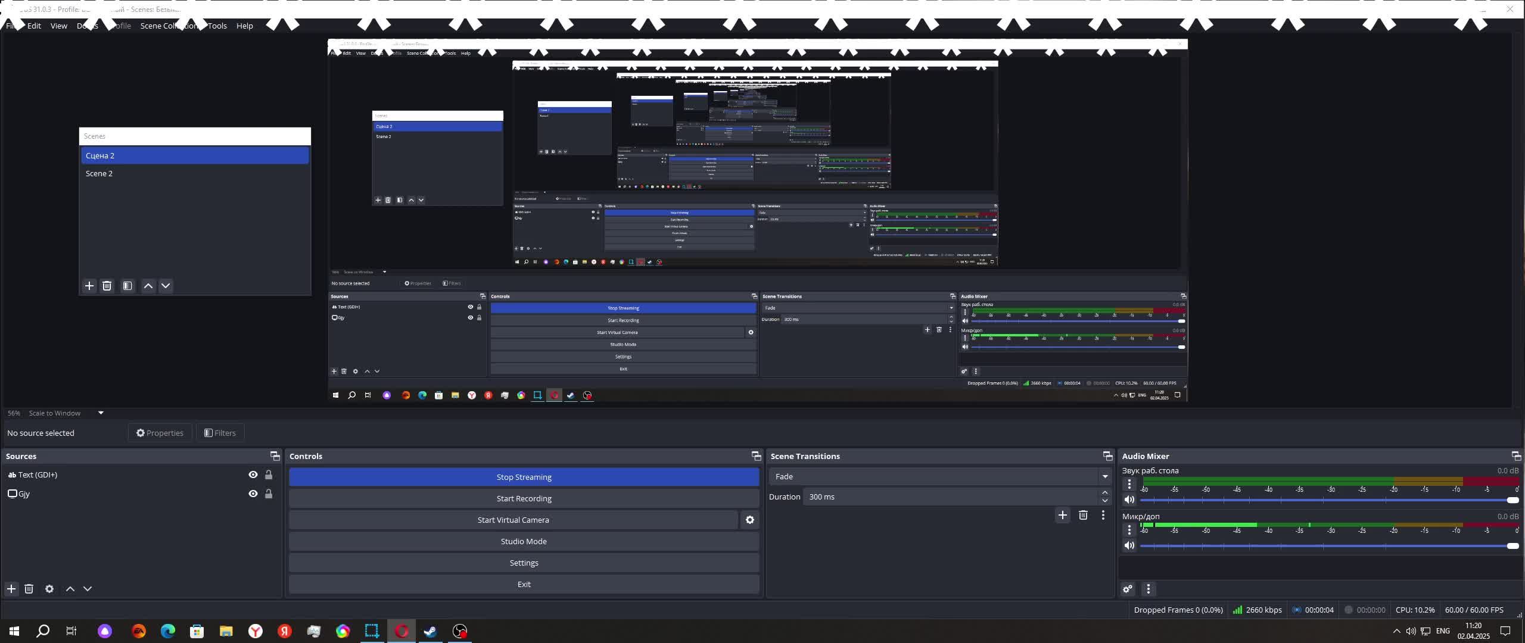This screenshot has height=643, width=1525.
Task: Open the View menu
Action: click(58, 26)
